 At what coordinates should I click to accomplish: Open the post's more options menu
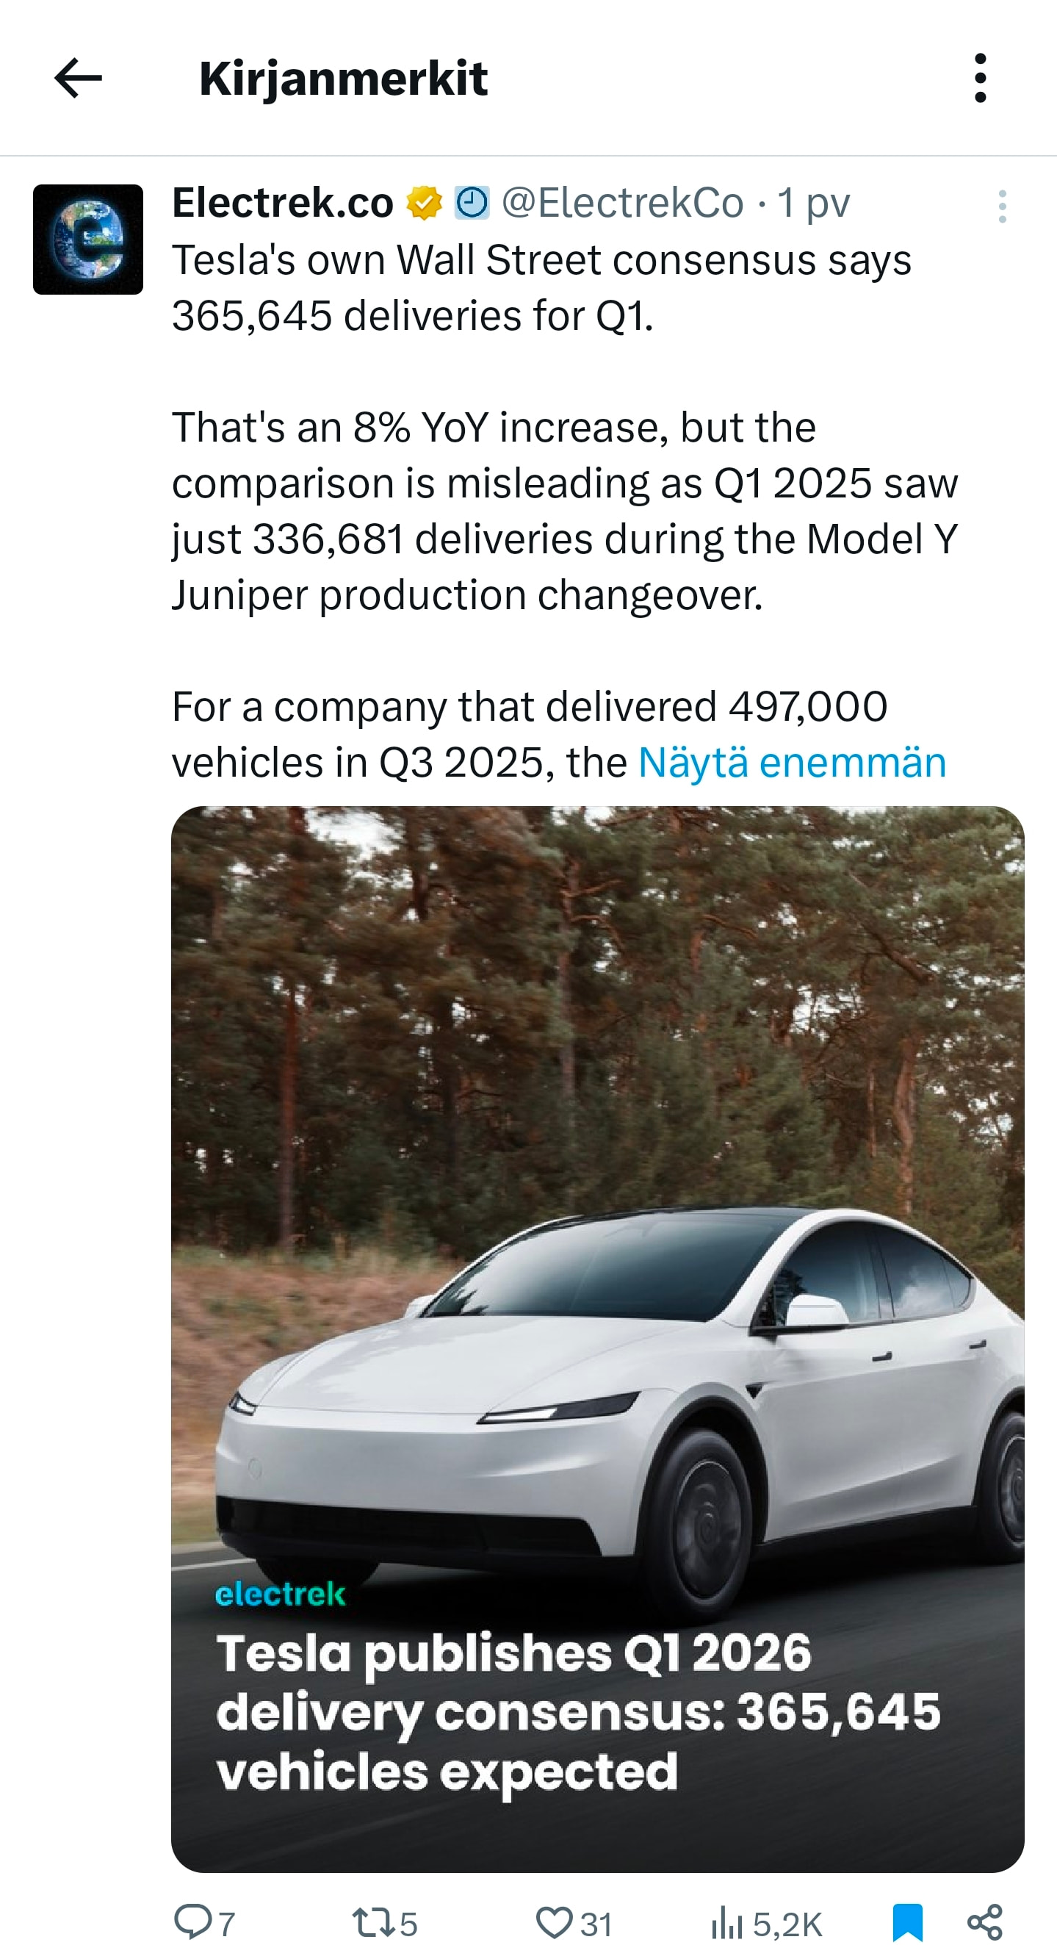click(1002, 206)
